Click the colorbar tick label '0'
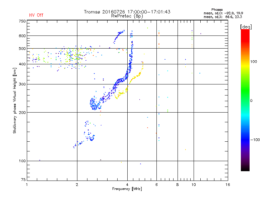Viewport: 268px width, 201px height. [251, 101]
